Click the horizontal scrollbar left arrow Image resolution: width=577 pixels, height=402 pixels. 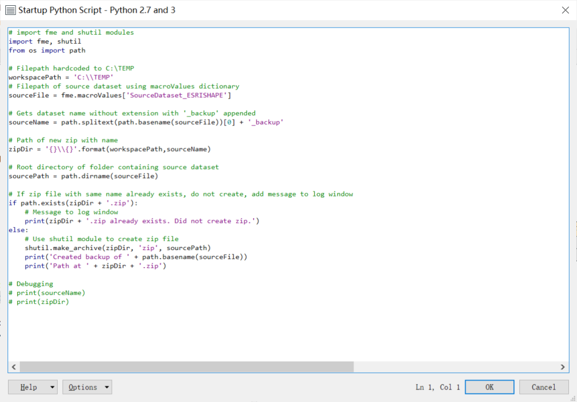[x=14, y=367]
